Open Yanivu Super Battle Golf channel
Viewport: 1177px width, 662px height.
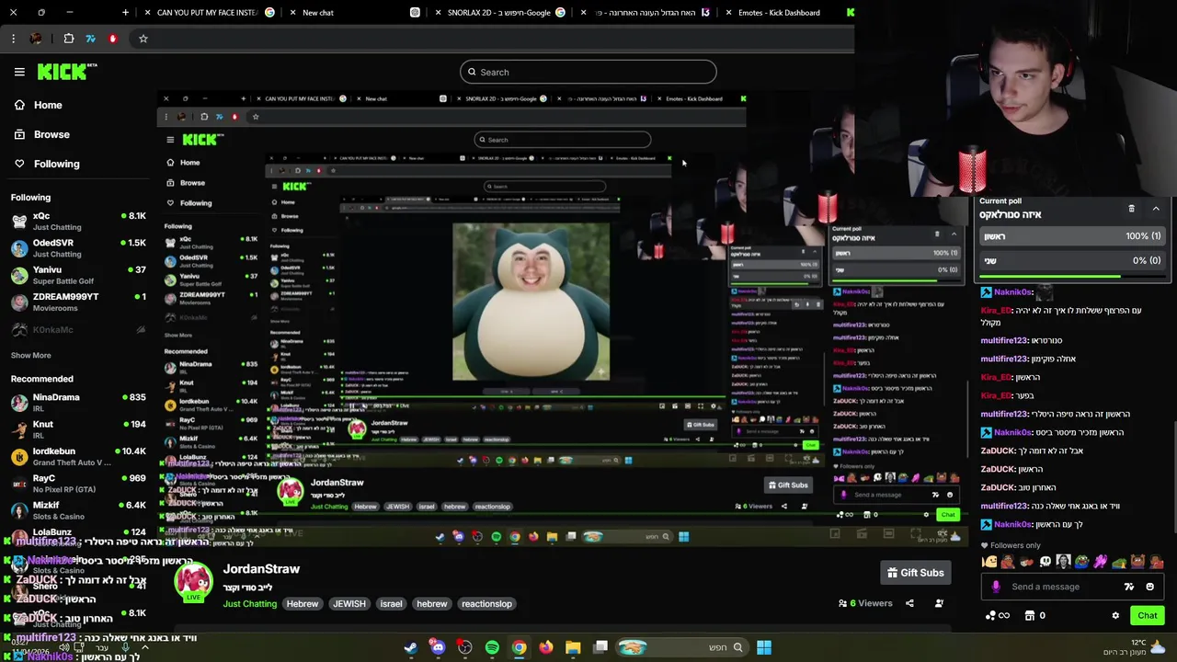(x=78, y=275)
